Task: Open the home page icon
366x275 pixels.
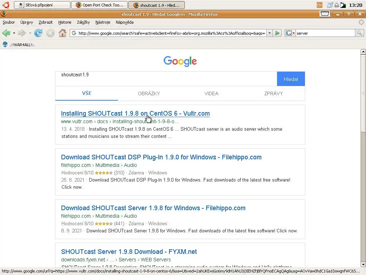Action: coord(62,33)
